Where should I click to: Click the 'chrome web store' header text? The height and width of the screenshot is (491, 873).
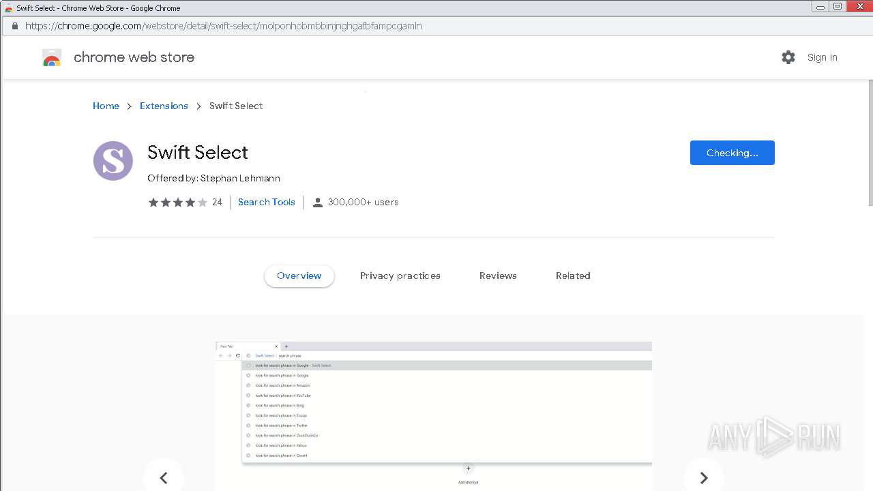click(134, 57)
